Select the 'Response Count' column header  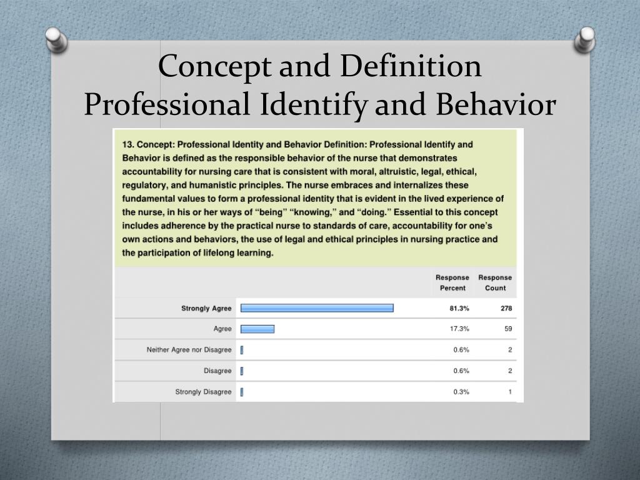[x=495, y=282]
